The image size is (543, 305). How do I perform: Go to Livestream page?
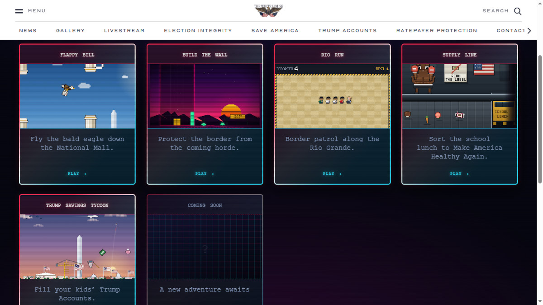(x=124, y=31)
